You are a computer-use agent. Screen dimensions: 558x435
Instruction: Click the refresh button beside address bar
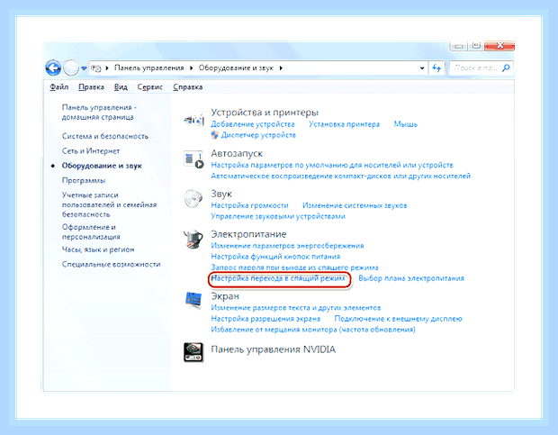pyautogui.click(x=436, y=68)
